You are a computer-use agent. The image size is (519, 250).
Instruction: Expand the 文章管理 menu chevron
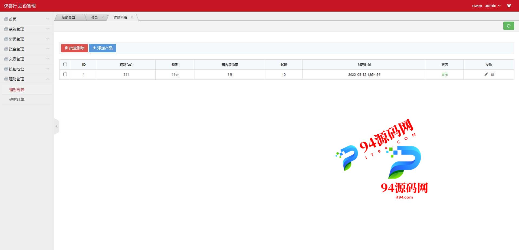(x=48, y=59)
